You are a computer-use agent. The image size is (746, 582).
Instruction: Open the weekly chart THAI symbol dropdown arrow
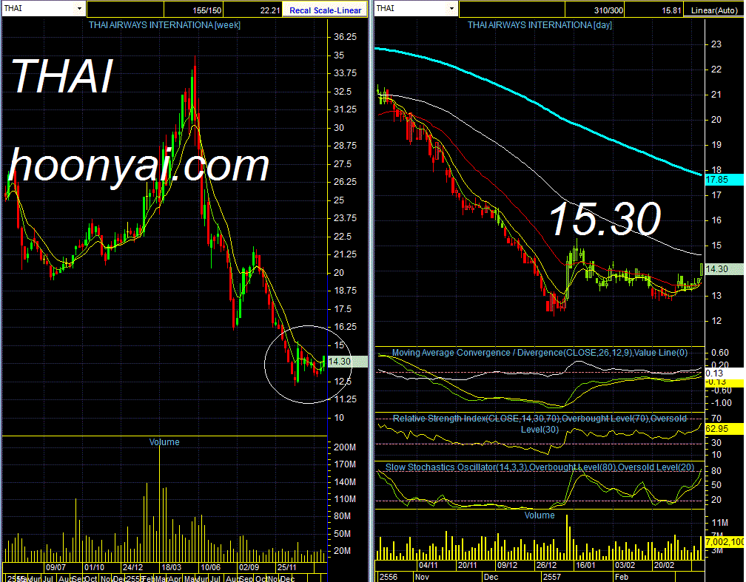[x=79, y=9]
